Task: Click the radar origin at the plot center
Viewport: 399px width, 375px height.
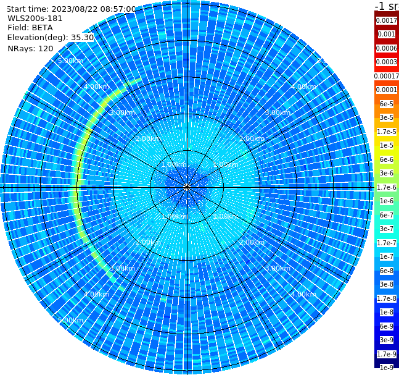Action: click(187, 187)
